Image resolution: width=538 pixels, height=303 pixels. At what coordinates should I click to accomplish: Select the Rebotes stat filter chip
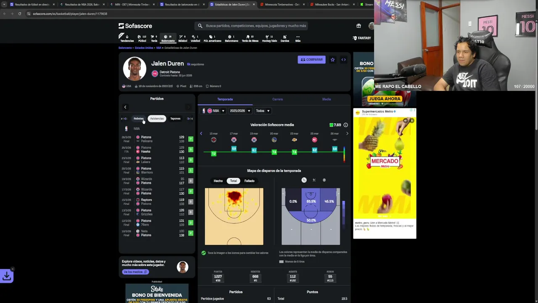pyautogui.click(x=138, y=119)
